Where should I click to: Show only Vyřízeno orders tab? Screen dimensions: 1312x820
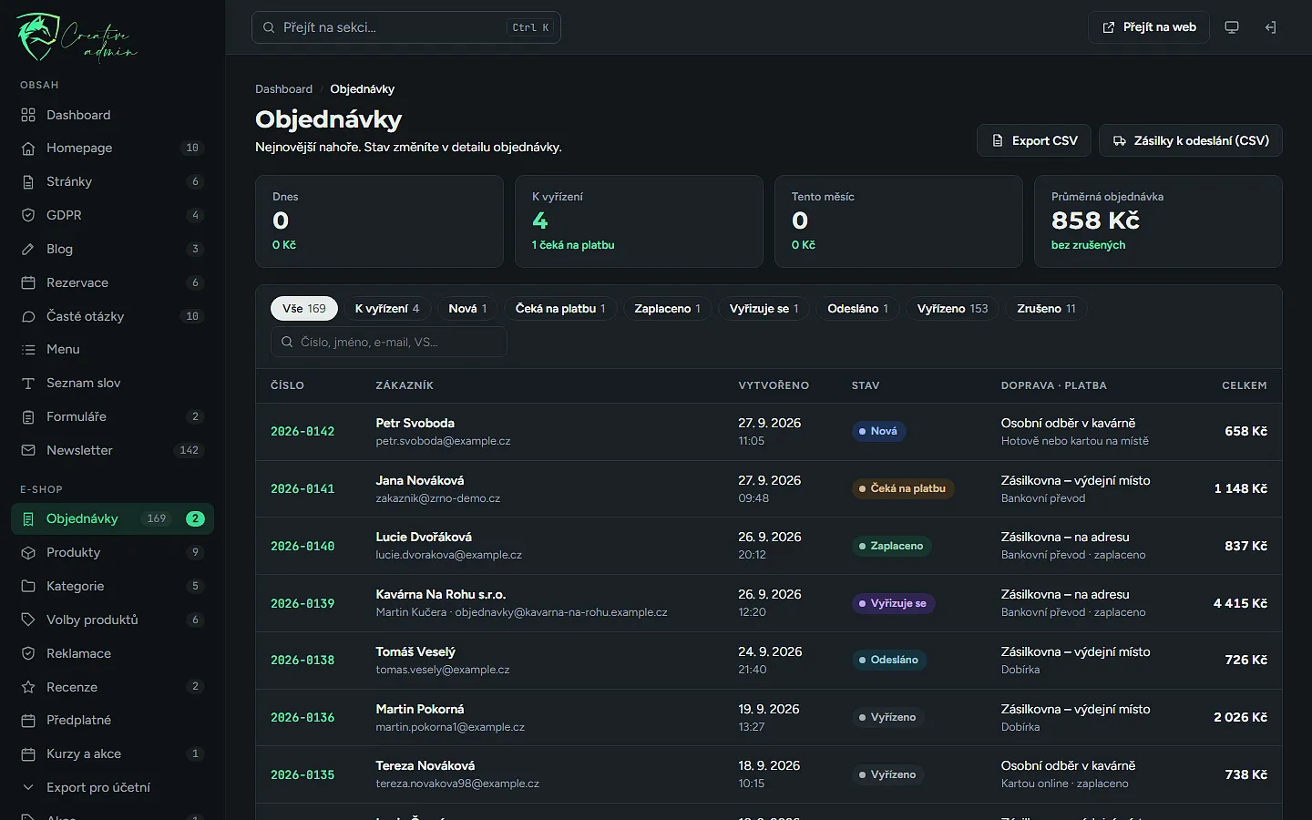coord(952,309)
